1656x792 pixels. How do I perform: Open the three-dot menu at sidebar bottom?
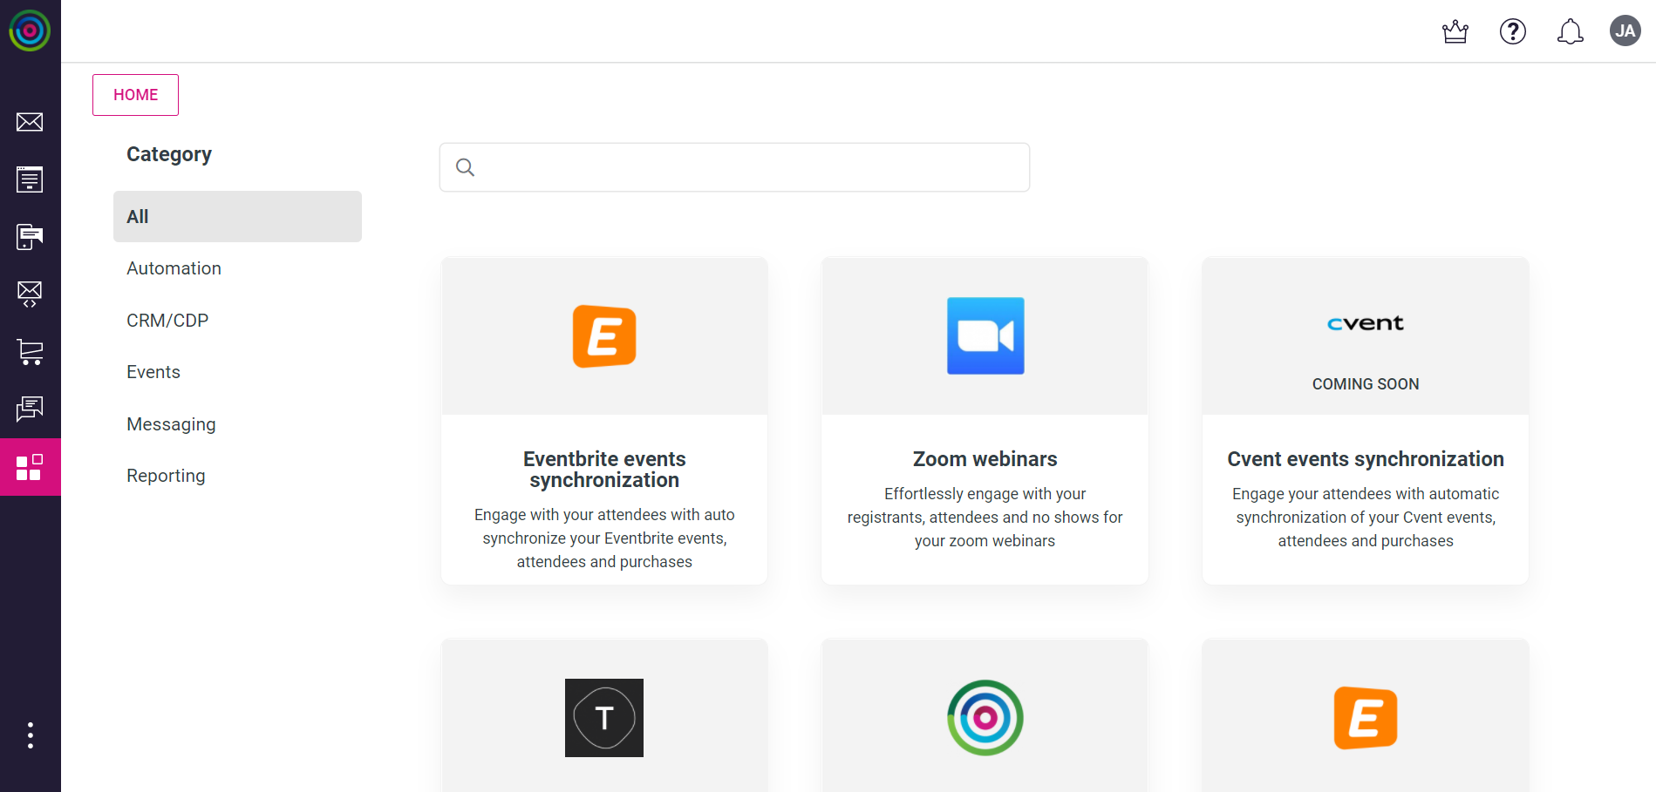point(30,734)
